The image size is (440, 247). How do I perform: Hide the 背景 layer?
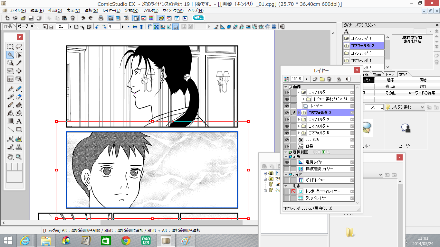tap(287, 146)
